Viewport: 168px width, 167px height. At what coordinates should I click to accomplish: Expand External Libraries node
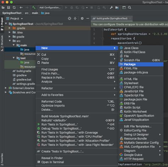click(x=6, y=88)
